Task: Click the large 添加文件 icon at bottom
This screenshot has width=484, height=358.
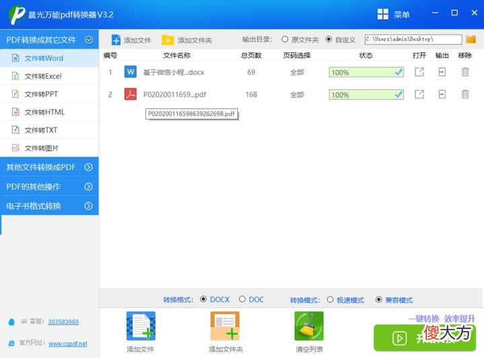Action: pos(140,326)
